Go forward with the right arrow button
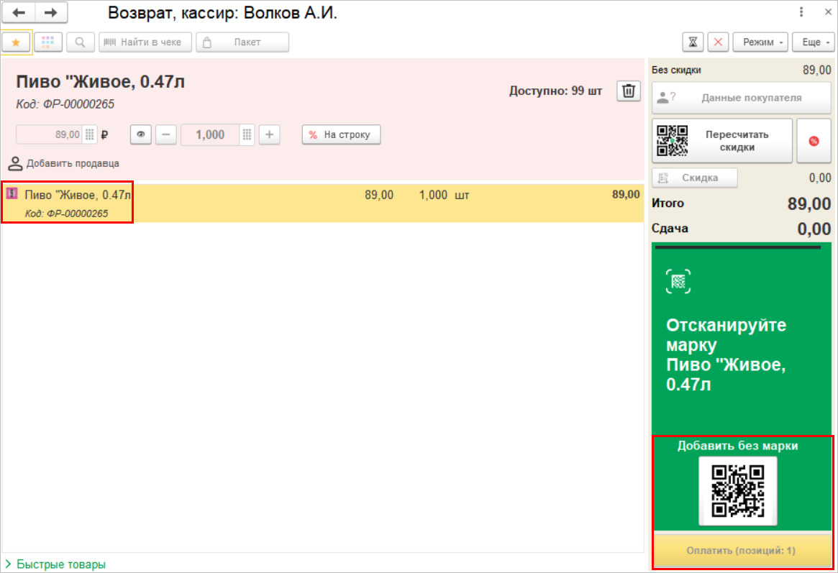This screenshot has width=838, height=573. click(51, 12)
